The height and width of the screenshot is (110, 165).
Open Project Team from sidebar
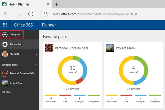20,83
